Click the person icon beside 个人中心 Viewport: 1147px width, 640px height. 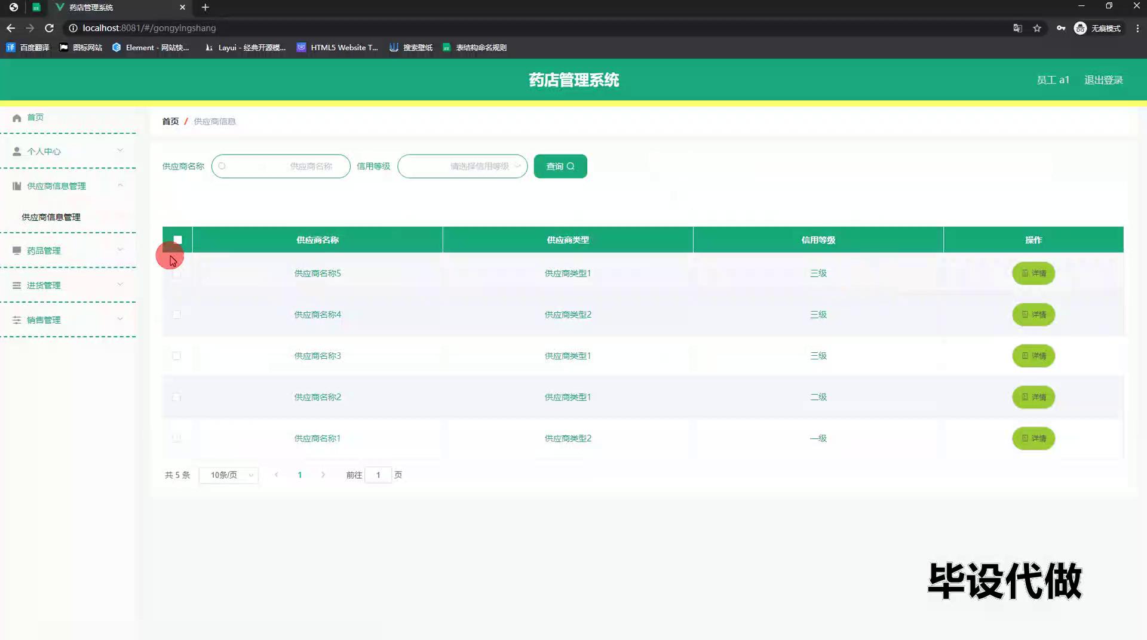click(x=17, y=152)
